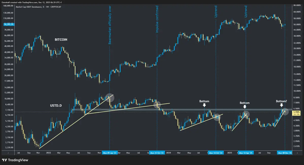Image resolution: width=304 pixels, height=165 pixels.
Task: Click the 2,330.00 left axis price label
Action: (10, 148)
